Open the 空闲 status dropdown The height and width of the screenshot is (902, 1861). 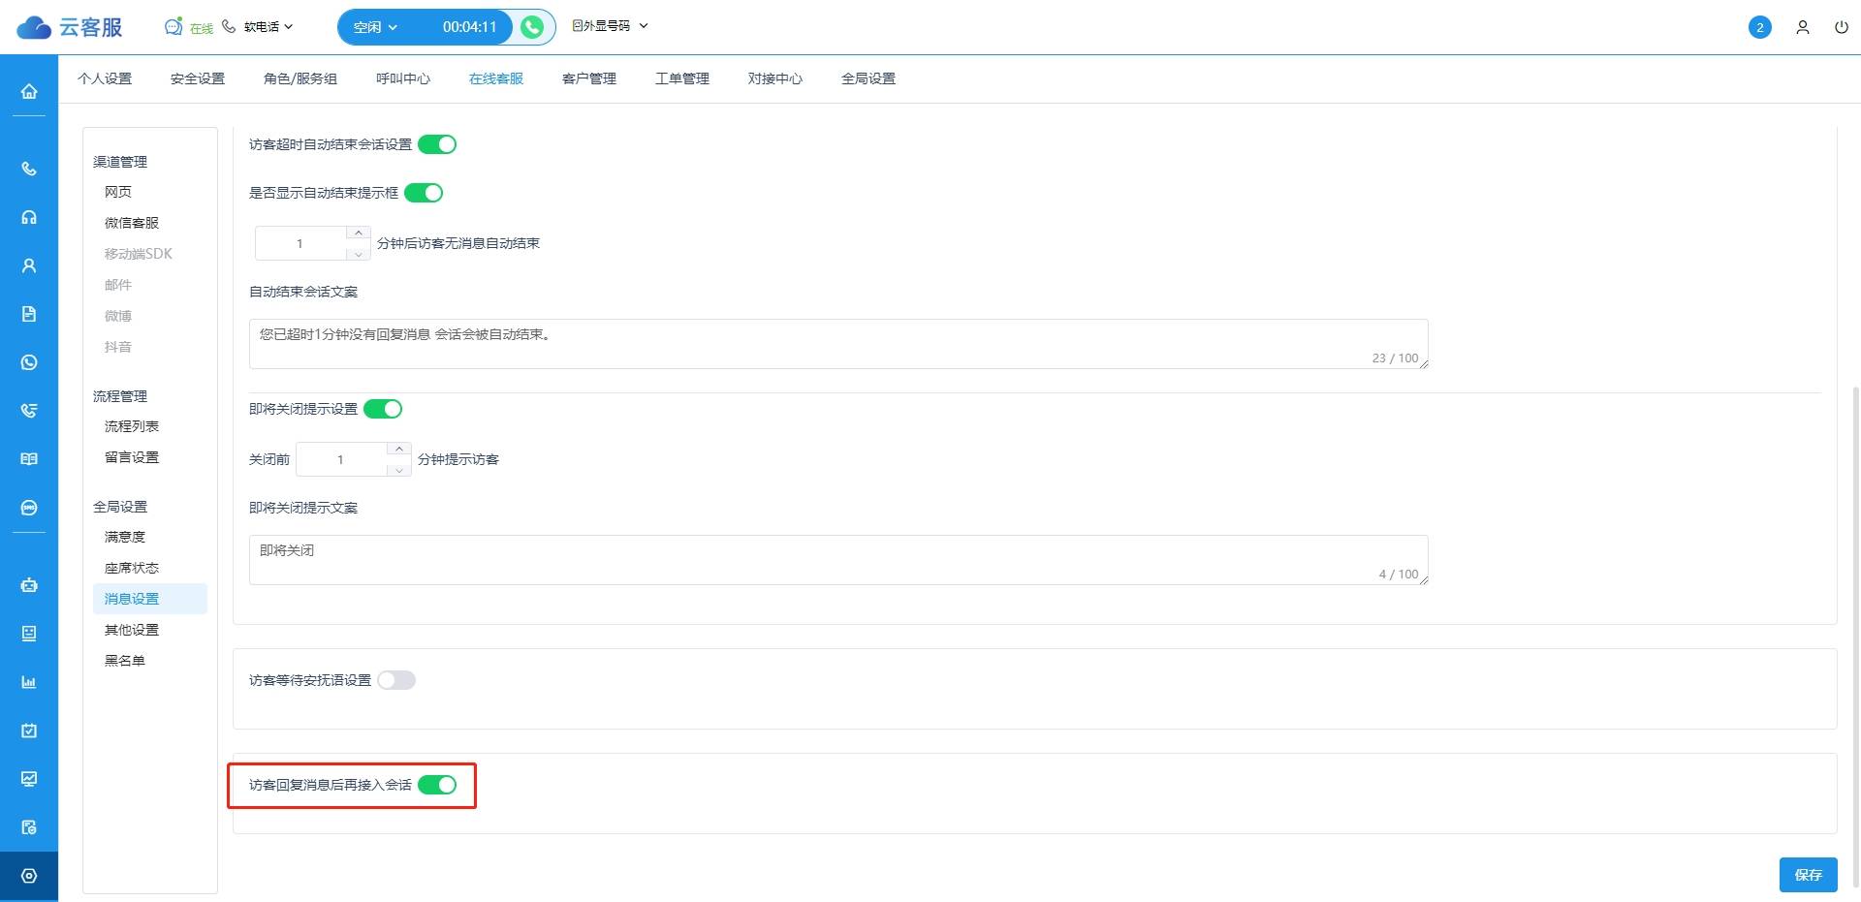point(376,27)
